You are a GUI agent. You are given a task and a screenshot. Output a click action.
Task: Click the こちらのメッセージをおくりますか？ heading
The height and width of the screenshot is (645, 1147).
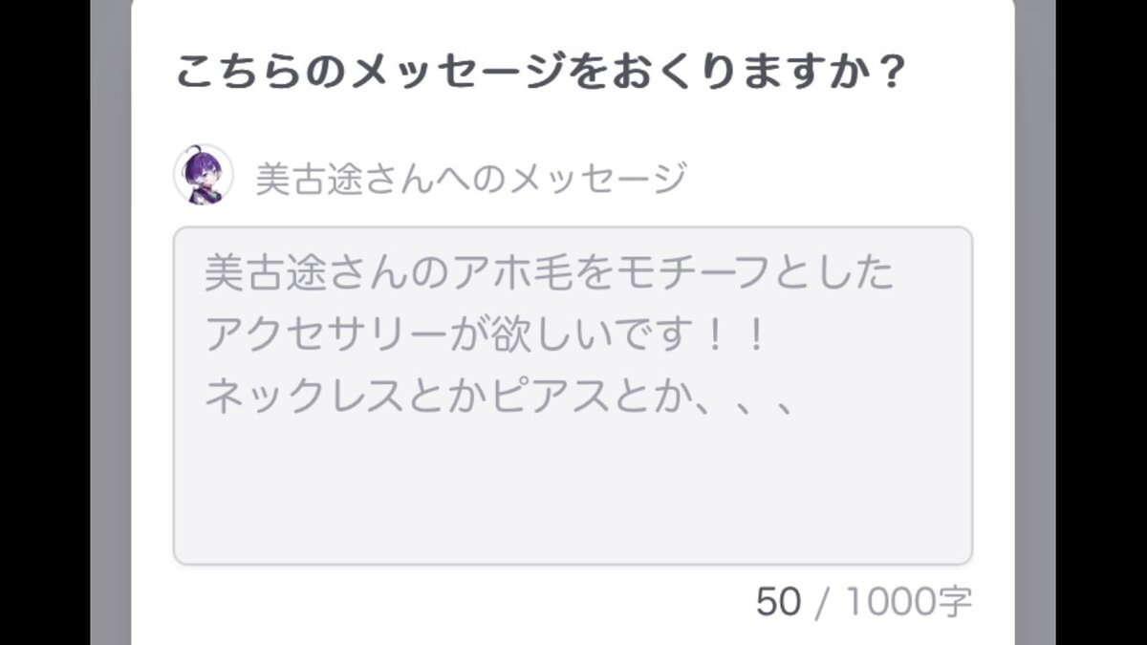pyautogui.click(x=541, y=73)
